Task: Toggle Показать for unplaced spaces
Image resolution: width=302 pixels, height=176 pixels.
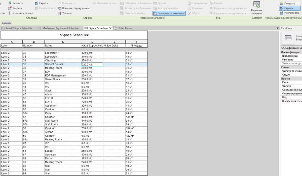Action: tap(289, 4)
